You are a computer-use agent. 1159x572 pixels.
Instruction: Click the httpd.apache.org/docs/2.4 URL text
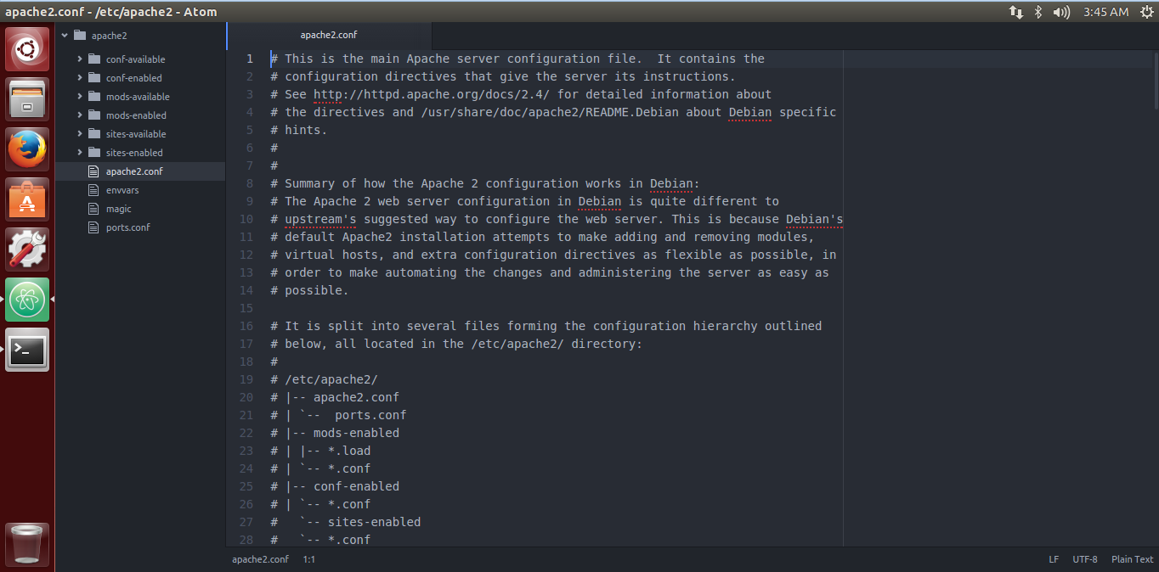click(433, 94)
